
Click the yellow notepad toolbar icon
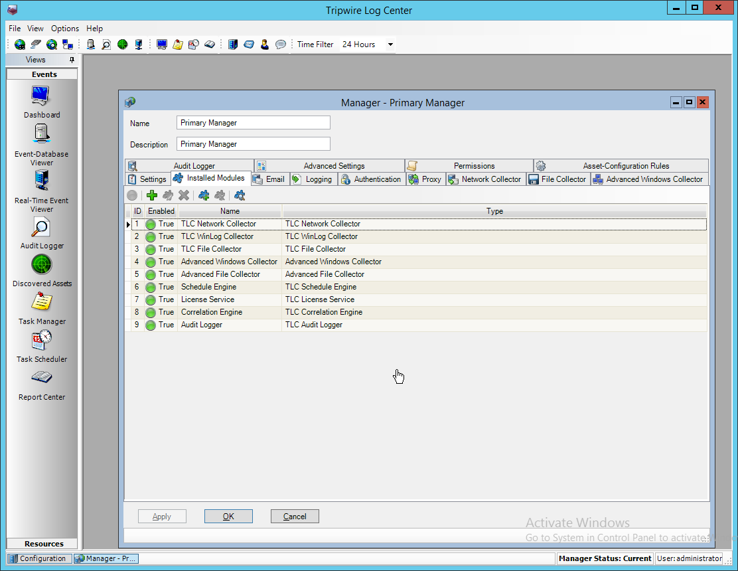[x=177, y=44]
